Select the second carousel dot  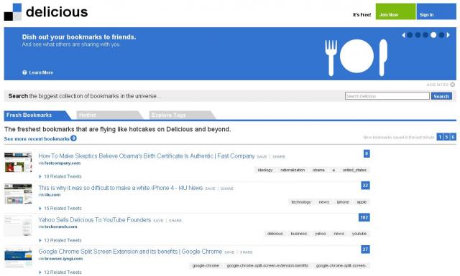coord(418,35)
